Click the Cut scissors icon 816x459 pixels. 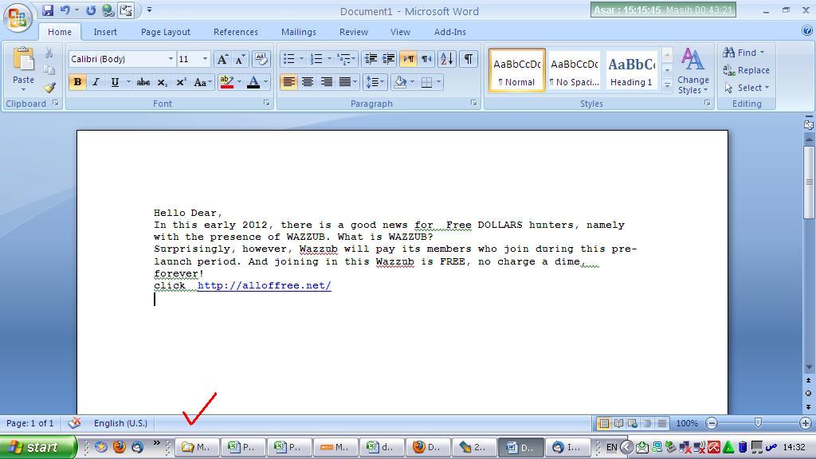click(x=49, y=53)
